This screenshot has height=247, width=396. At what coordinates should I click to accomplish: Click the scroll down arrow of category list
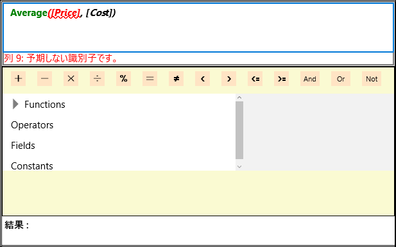point(239,167)
